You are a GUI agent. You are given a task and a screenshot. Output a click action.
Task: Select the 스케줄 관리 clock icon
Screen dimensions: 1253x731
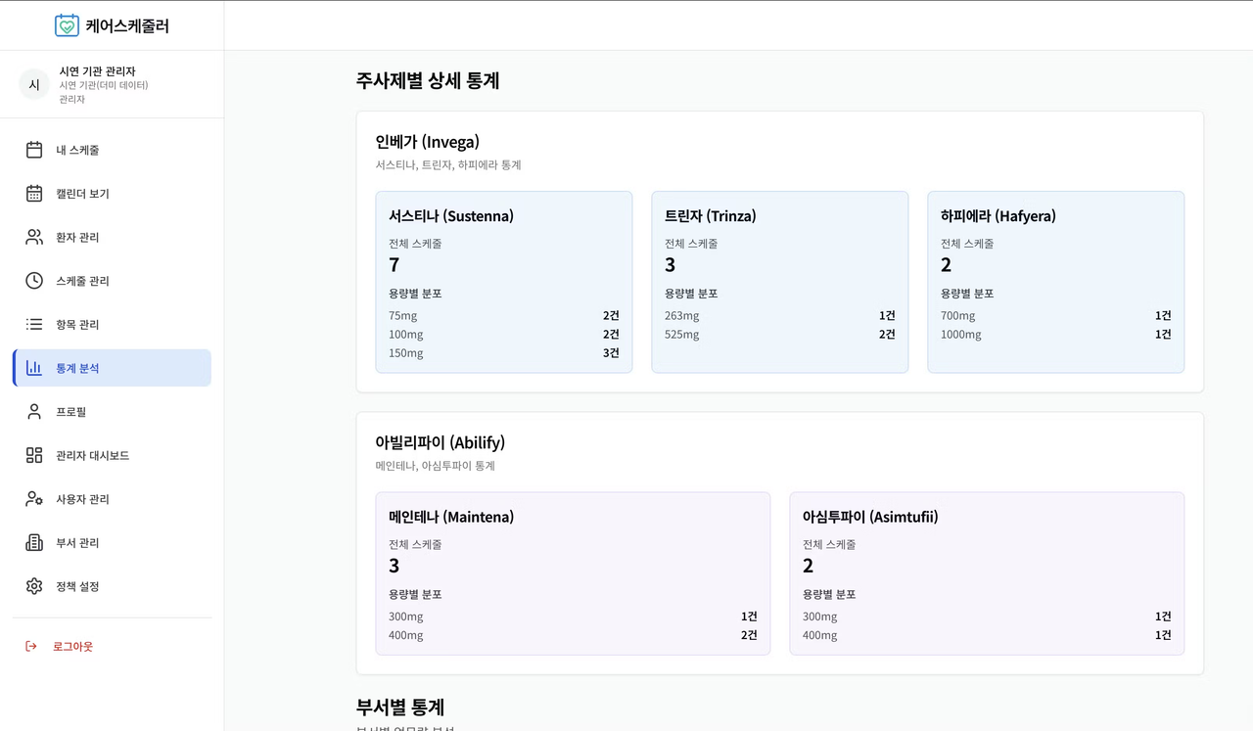32,280
